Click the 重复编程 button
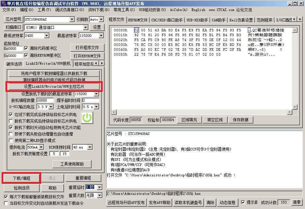The width and height of the screenshot is (305, 209). tap(83, 178)
